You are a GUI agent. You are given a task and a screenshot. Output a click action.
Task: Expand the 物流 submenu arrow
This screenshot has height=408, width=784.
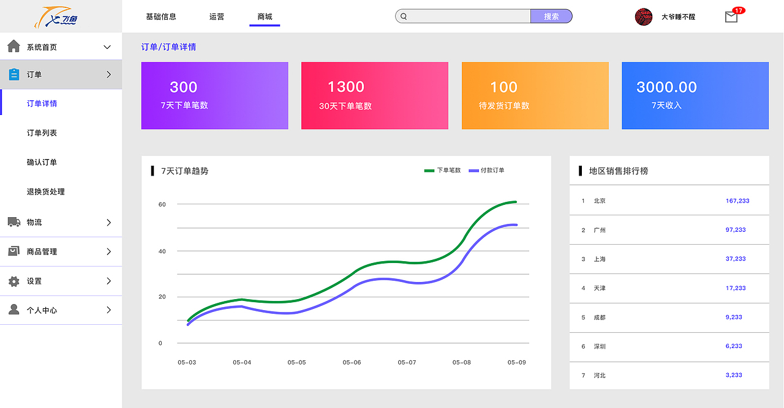(x=108, y=222)
